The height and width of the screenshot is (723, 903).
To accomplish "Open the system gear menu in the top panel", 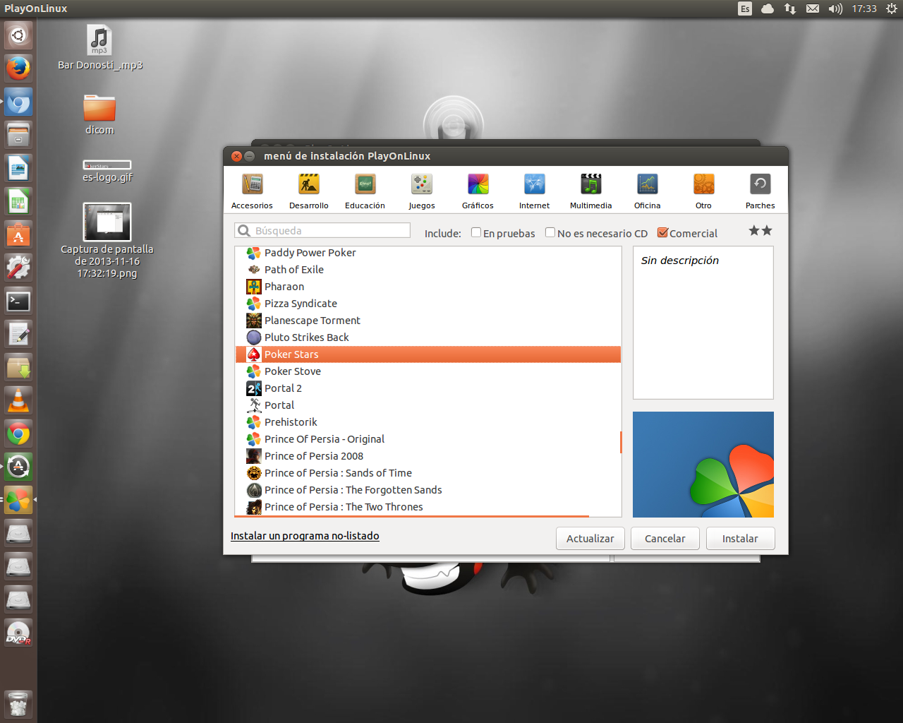I will pyautogui.click(x=892, y=8).
